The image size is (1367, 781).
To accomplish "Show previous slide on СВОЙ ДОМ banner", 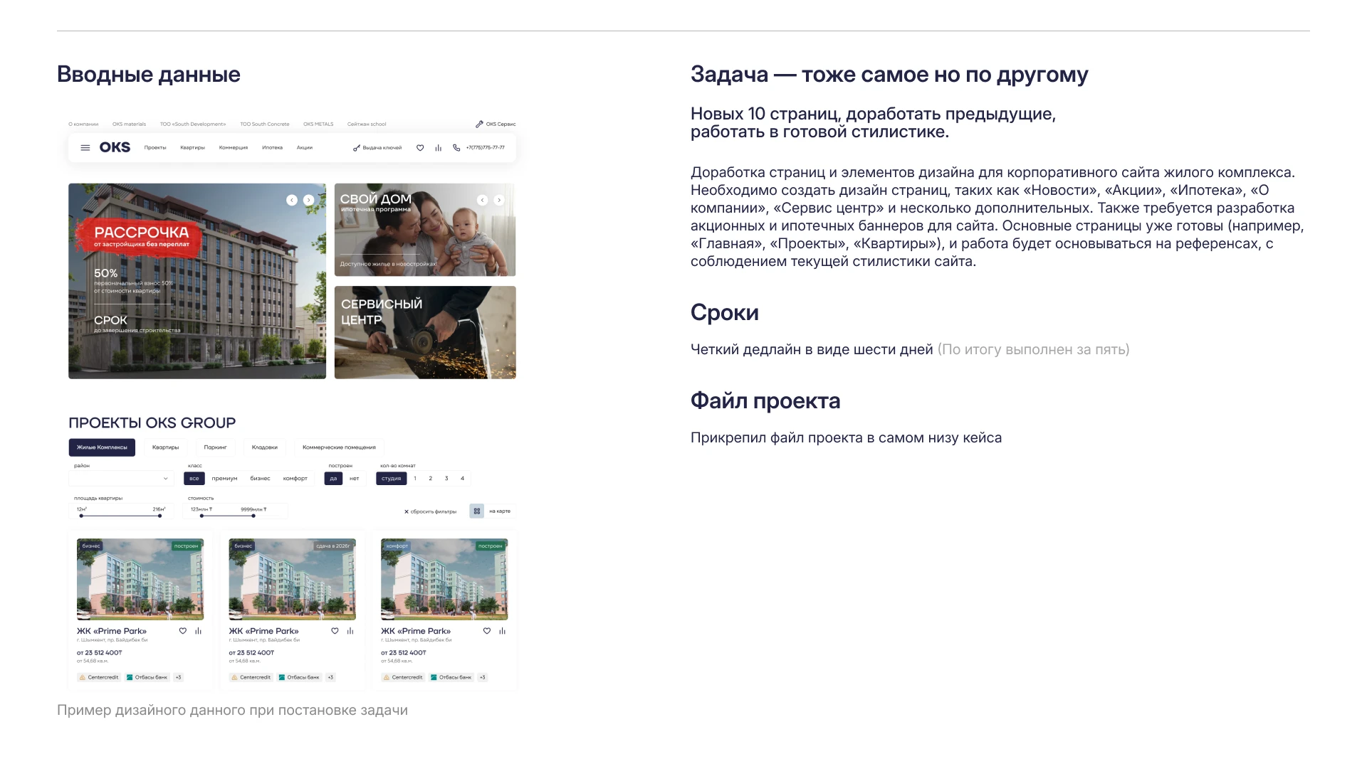I will [482, 201].
